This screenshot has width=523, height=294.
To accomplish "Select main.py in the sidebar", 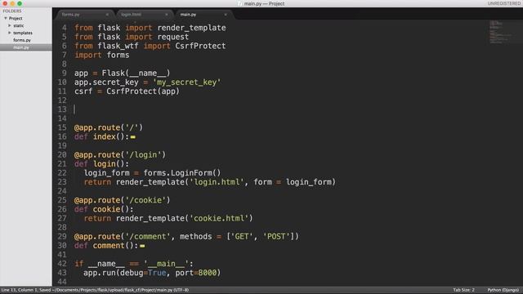I will [21, 47].
